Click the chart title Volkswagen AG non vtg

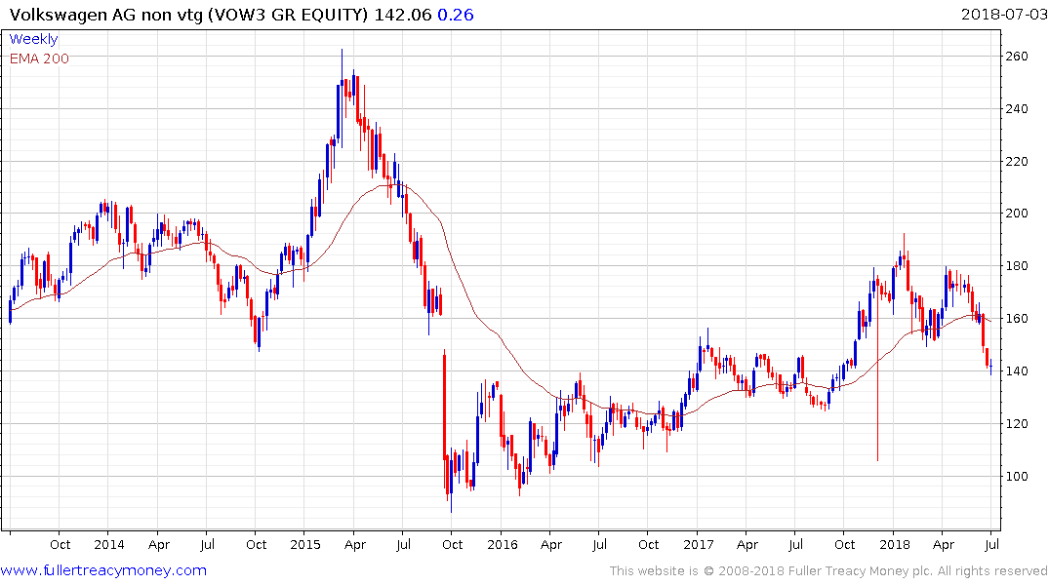pyautogui.click(x=105, y=15)
